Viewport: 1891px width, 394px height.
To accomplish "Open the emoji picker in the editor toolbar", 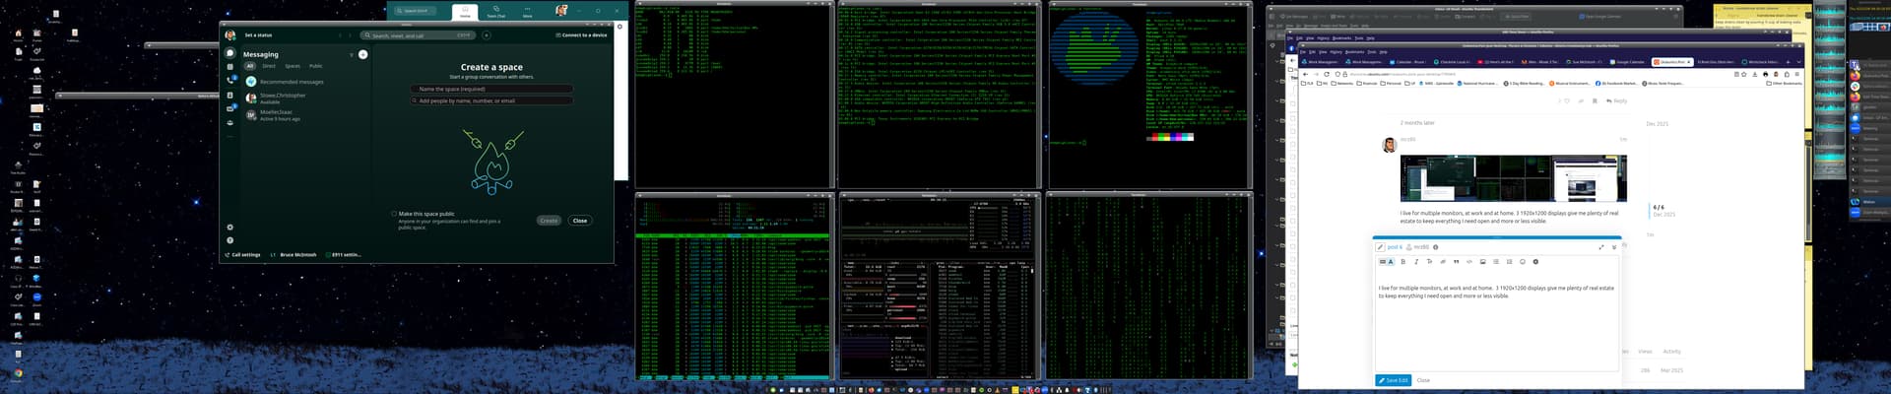I will click(1522, 262).
